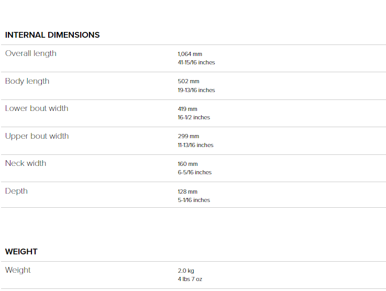Click the INTERNAL DIMENSIONS heading

(52, 35)
